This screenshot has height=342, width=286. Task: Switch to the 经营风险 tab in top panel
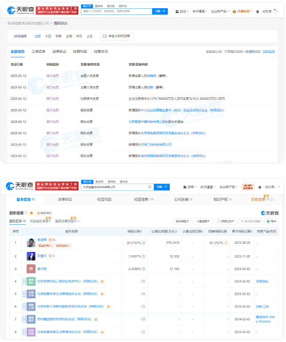tap(80, 52)
